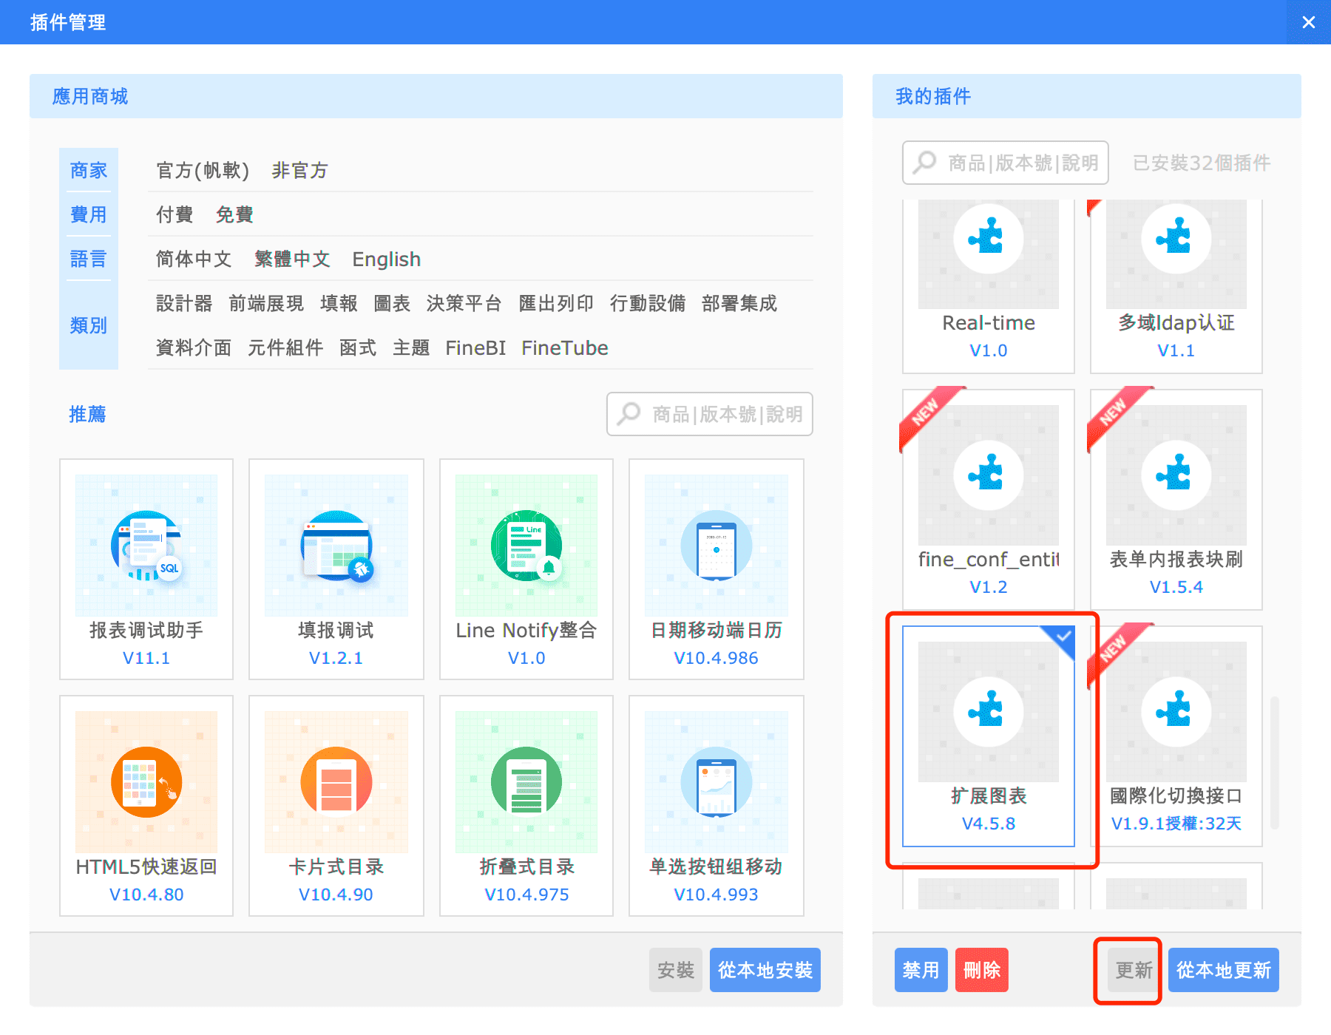The image size is (1331, 1035).
Task: Select the 部署集成 category
Action: [x=739, y=304]
